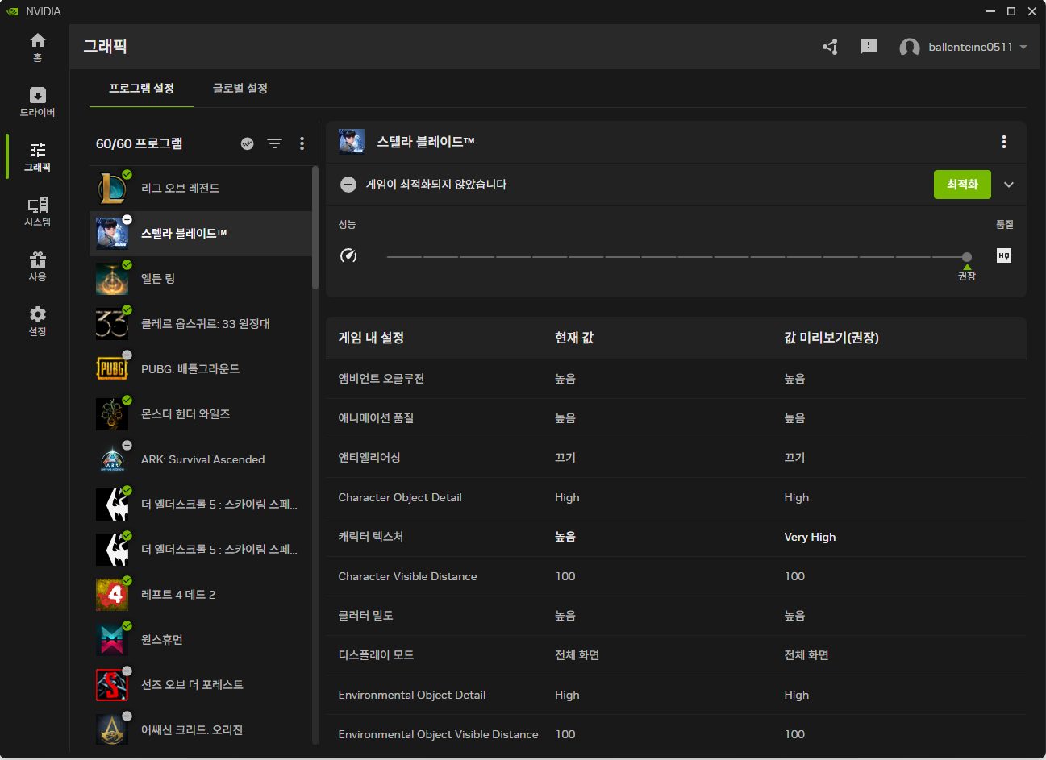Viewport: 1046px width, 760px height.
Task: Select PUBG: 배틀그라운드 in program list
Action: 200,369
